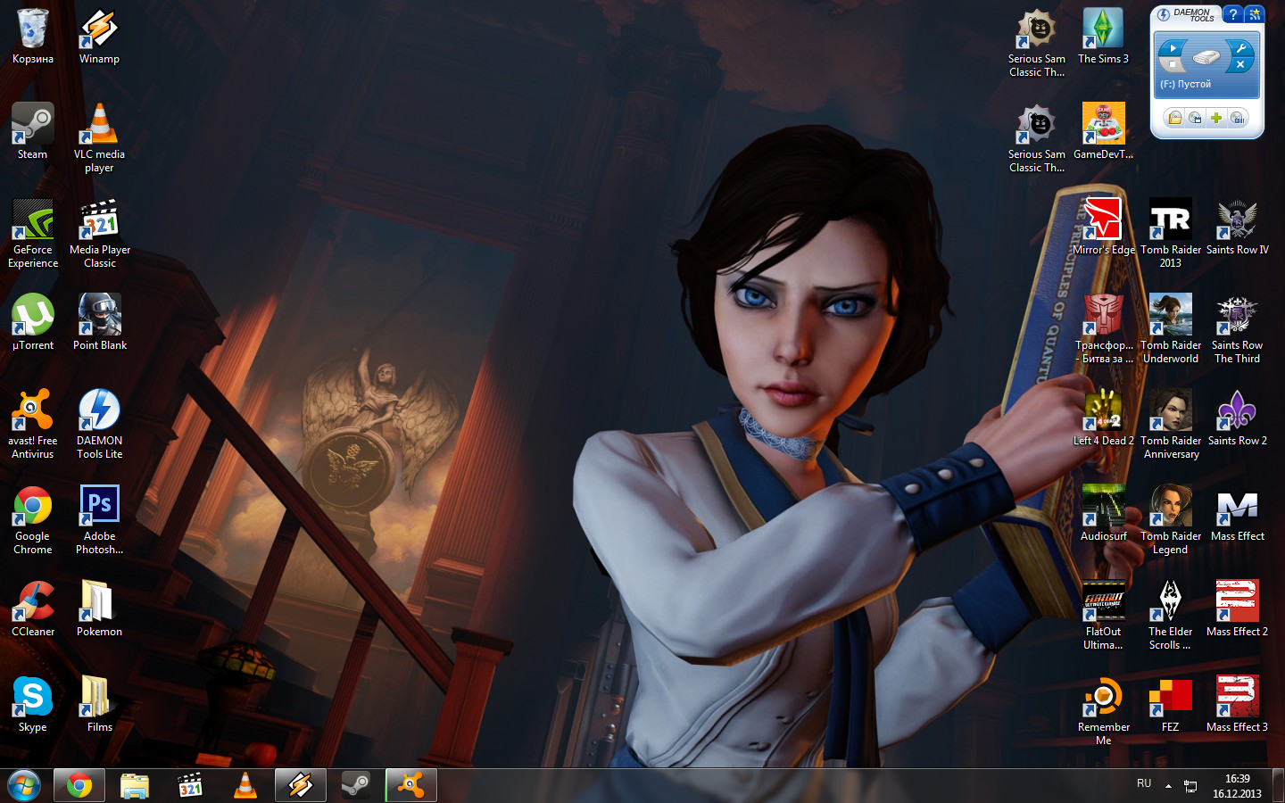Open the Films folder on desktop
Image resolution: width=1285 pixels, height=803 pixels.
pyautogui.click(x=99, y=705)
